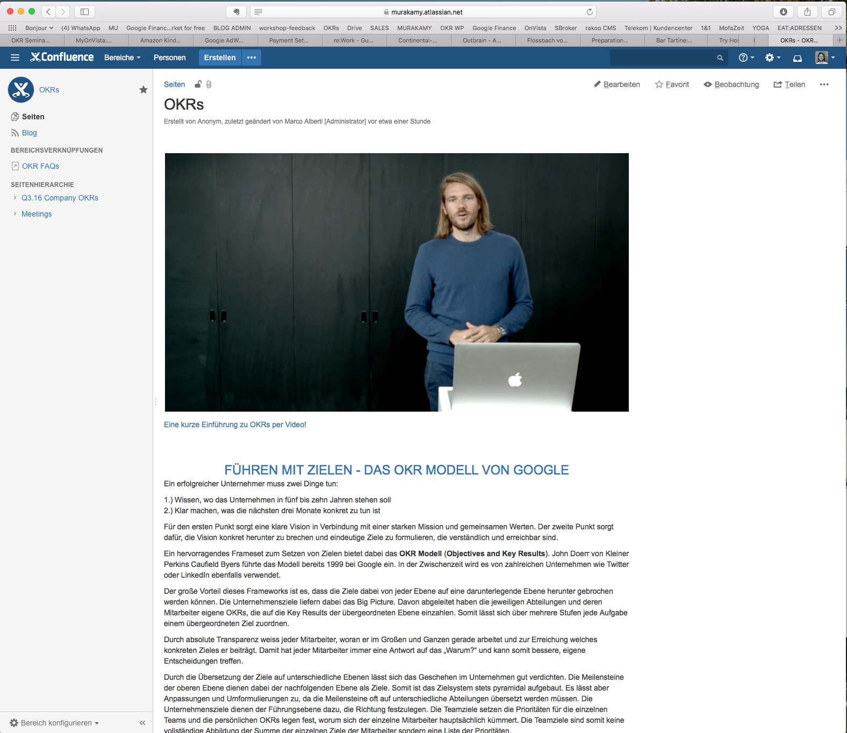Switch to Google AdW... tab
The image size is (847, 733).
click(x=224, y=40)
